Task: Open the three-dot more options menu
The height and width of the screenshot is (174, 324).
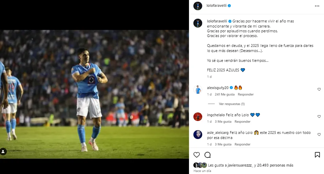Action: [317, 6]
